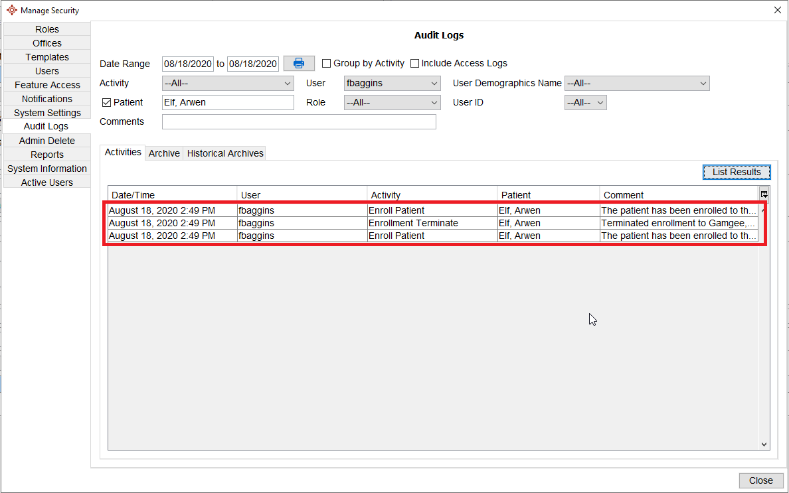Click the print icon button
789x493 pixels.
click(299, 64)
